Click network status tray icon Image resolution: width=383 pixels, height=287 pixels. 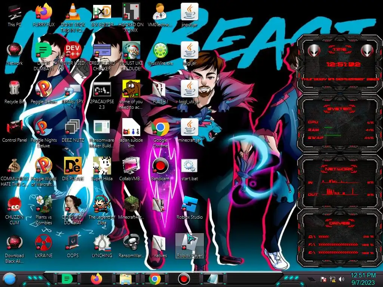coord(333,279)
